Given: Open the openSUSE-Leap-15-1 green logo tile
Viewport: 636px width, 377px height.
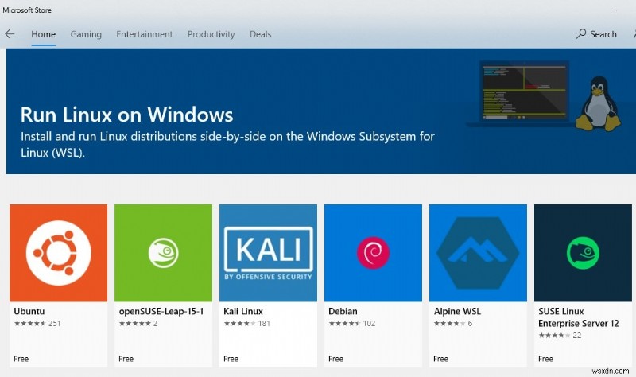Looking at the screenshot, I should coord(163,253).
